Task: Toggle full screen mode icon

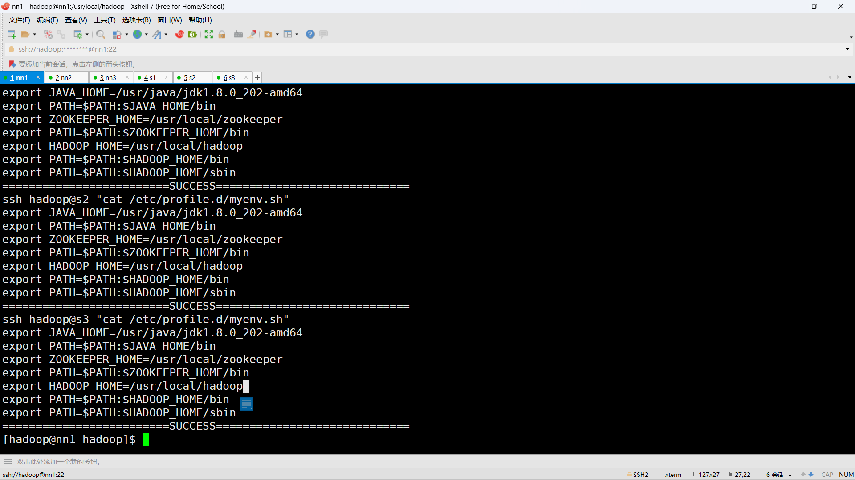Action: [x=209, y=34]
